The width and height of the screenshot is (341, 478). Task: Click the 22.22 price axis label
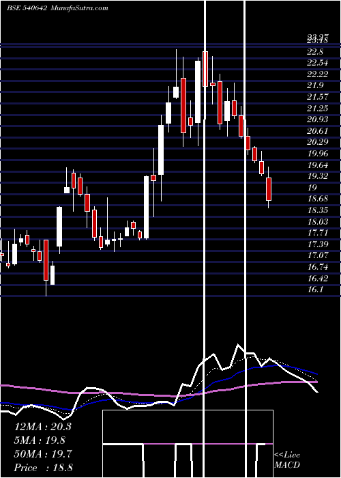tap(318, 74)
